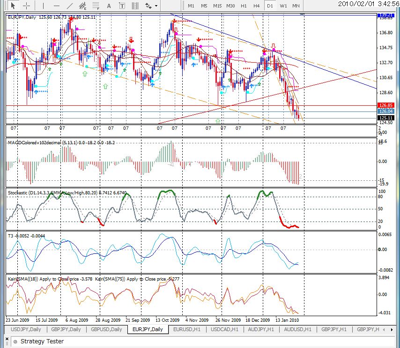
Task: Open the GBPJPY,H1 chart tab
Action: pyautogui.click(x=334, y=329)
